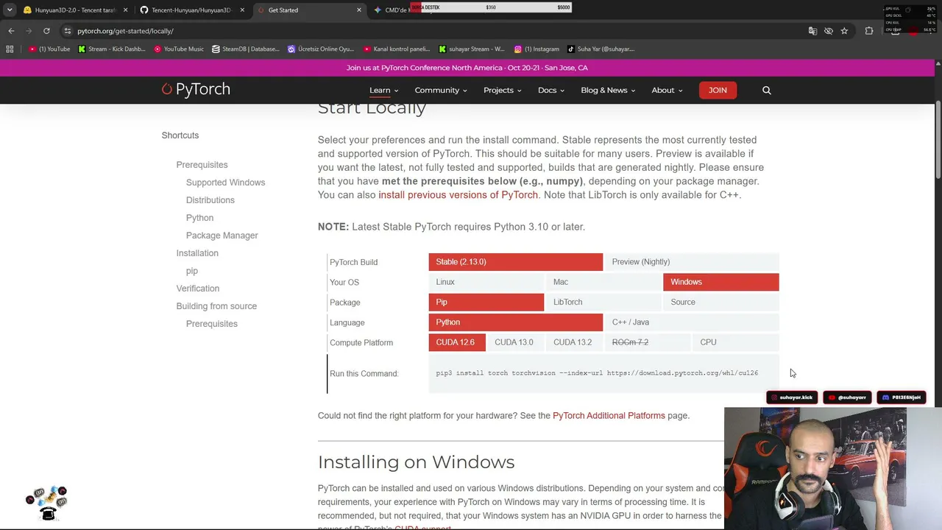Select Python as the language
Viewport: 942px width, 530px height.
point(515,322)
